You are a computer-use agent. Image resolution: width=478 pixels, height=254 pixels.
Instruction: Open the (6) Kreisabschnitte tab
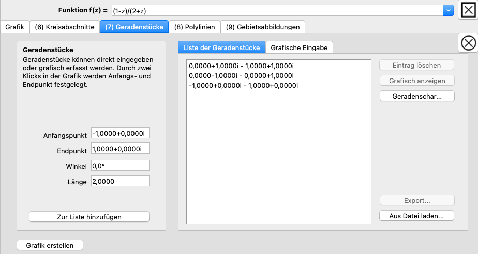65,26
